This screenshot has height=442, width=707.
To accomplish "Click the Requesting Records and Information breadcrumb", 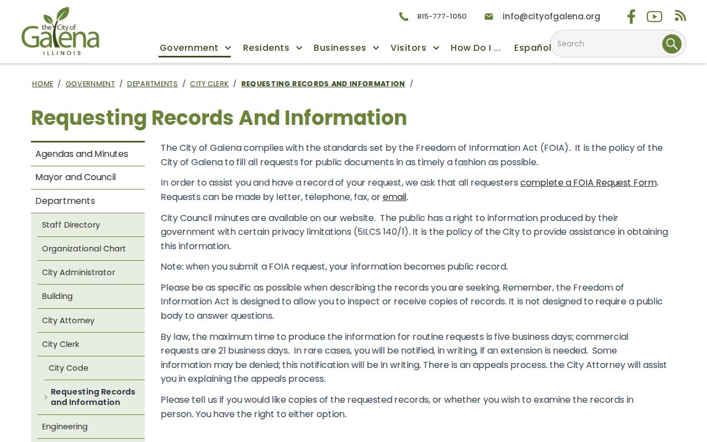I will (x=323, y=84).
